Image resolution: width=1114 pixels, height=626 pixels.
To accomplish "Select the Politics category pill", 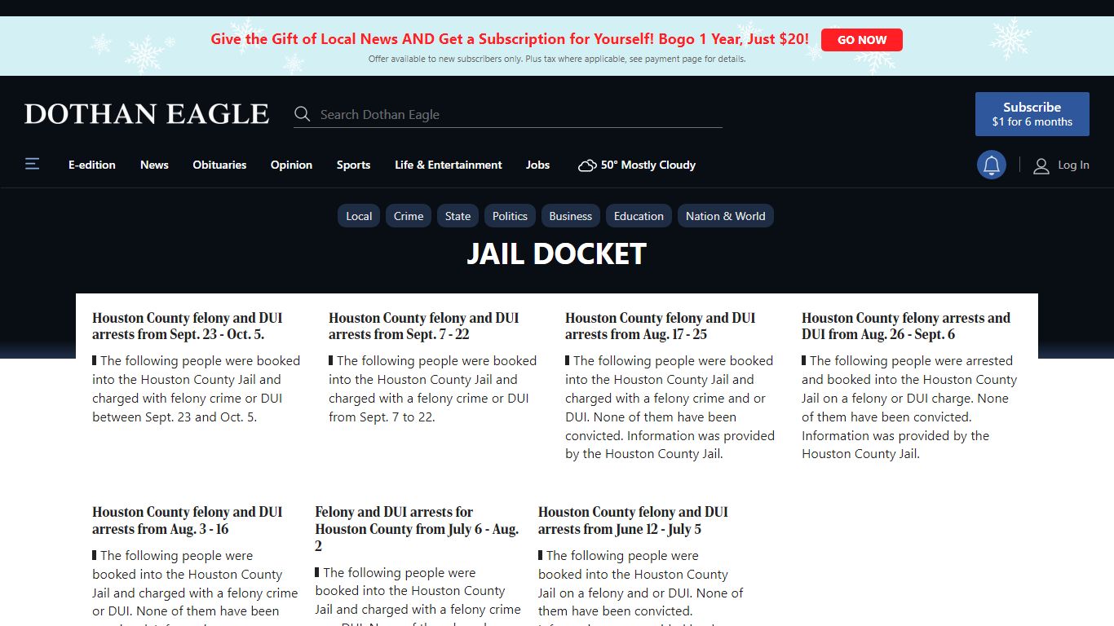I will click(x=510, y=216).
